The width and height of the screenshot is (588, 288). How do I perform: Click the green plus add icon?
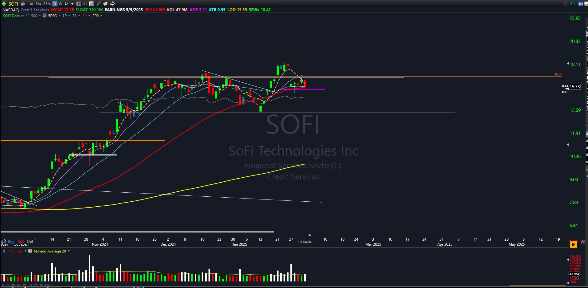[x=4, y=4]
